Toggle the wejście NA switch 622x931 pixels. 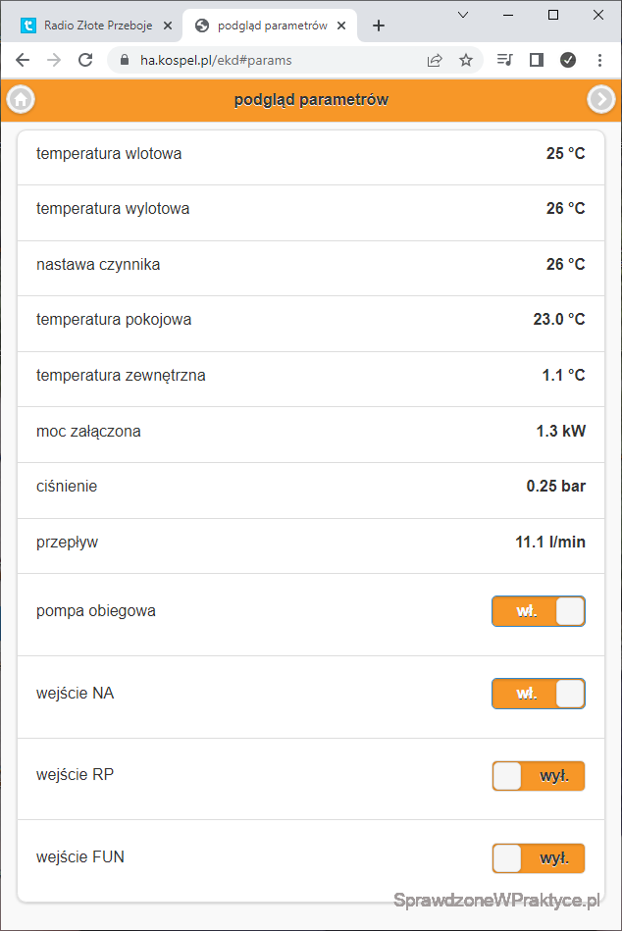tap(539, 694)
